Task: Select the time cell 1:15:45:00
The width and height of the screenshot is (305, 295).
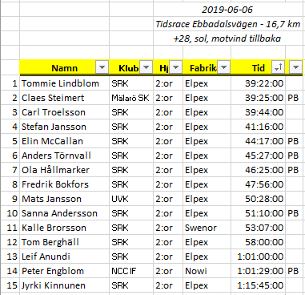Action: (x=258, y=285)
